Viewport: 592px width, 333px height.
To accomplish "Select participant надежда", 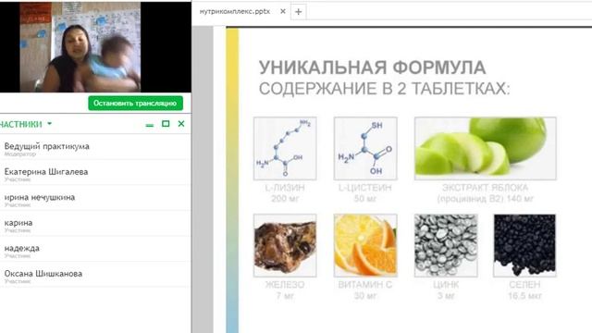I will [x=95, y=251].
